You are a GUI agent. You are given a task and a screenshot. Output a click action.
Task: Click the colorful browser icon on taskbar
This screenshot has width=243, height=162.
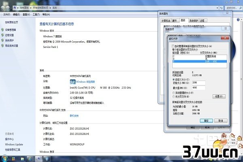(x=14, y=159)
